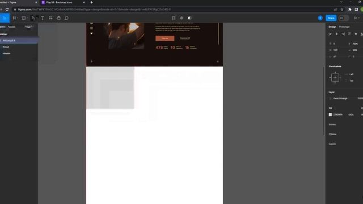Select the Frame tool
The height and width of the screenshot is (204, 363).
click(14, 18)
